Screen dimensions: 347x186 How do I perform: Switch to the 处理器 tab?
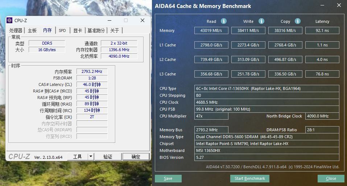click(16, 30)
